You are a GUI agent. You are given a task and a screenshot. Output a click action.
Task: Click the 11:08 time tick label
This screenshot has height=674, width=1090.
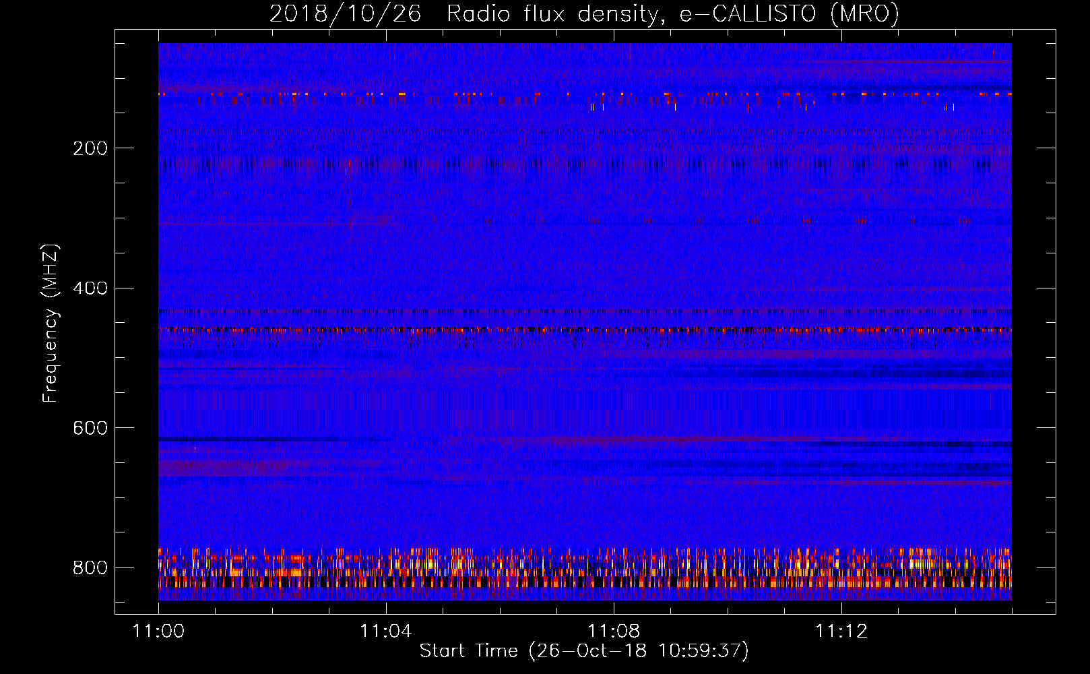coord(614,631)
